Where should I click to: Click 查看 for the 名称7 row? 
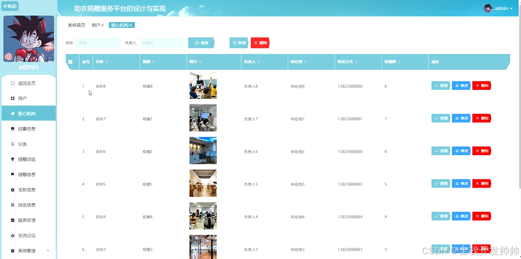(x=441, y=118)
